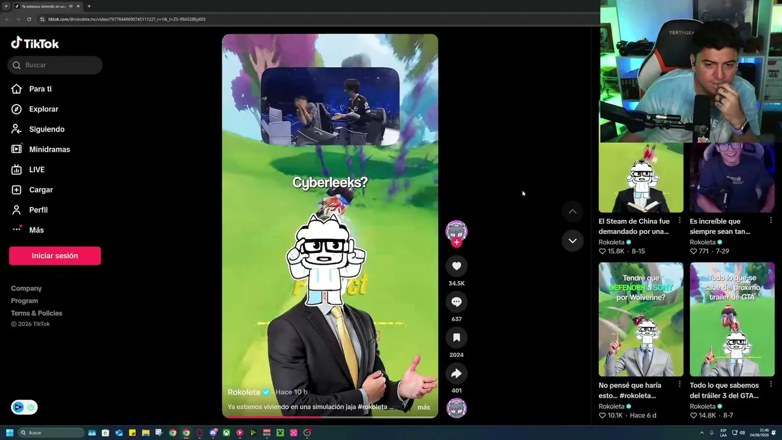Save the video with the bookmark icon

pyautogui.click(x=456, y=337)
